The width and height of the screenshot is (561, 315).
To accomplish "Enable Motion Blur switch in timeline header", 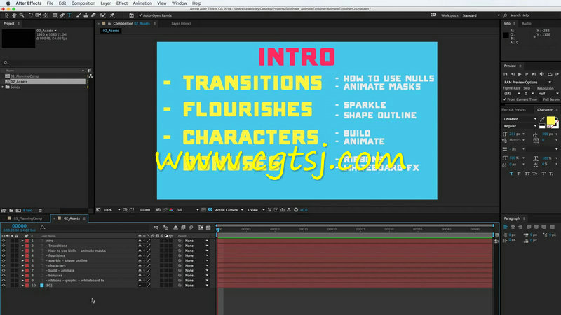I will pyautogui.click(x=191, y=227).
